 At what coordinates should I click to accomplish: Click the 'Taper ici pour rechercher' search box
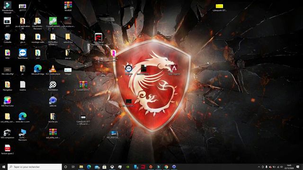[35, 167]
